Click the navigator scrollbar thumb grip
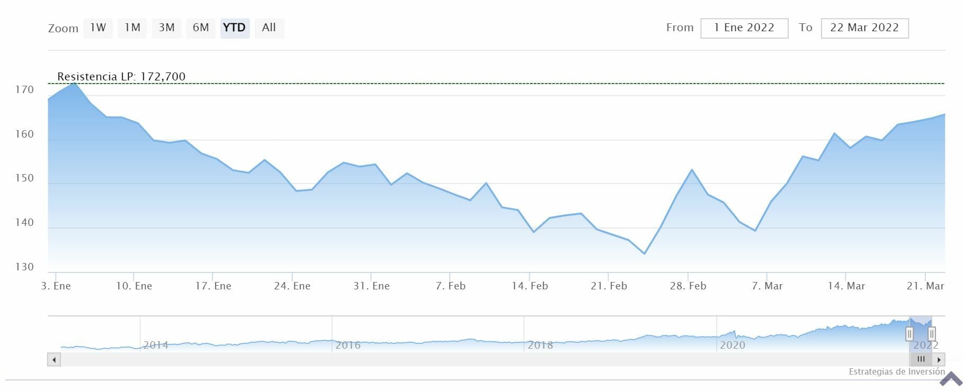Screen dimensions: 963x391 coord(921,360)
